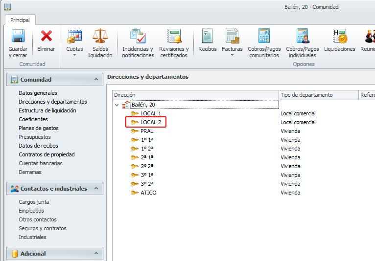375x261 pixels.
Task: Open the Liquidaciones icon
Action: click(340, 36)
